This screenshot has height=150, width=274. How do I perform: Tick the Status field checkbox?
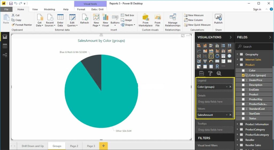tap(243, 118)
